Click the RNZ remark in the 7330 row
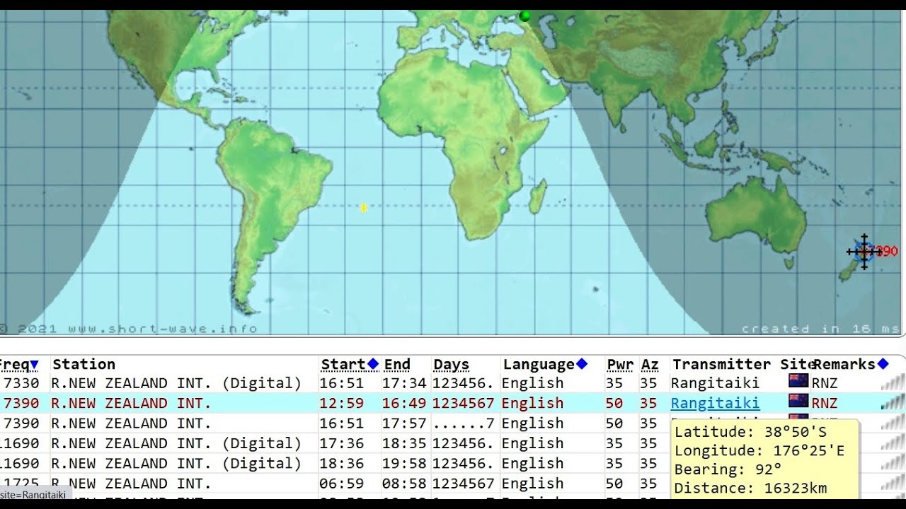The image size is (906, 509). click(x=825, y=383)
